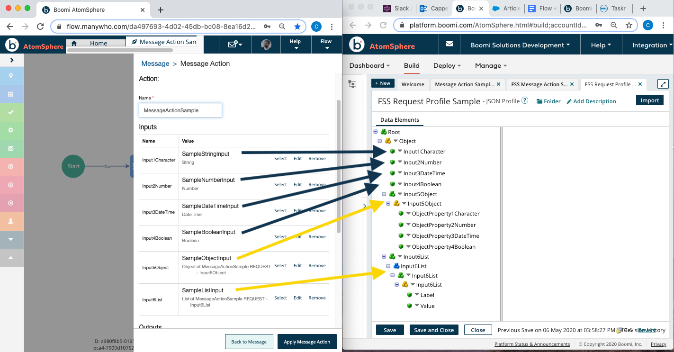Click the green cube icon beside ObjectProperty1Character
674x352 pixels.
(401, 214)
